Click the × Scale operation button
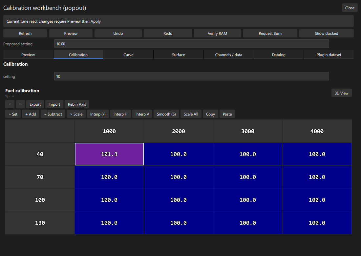The image size is (361, 256). click(76, 114)
